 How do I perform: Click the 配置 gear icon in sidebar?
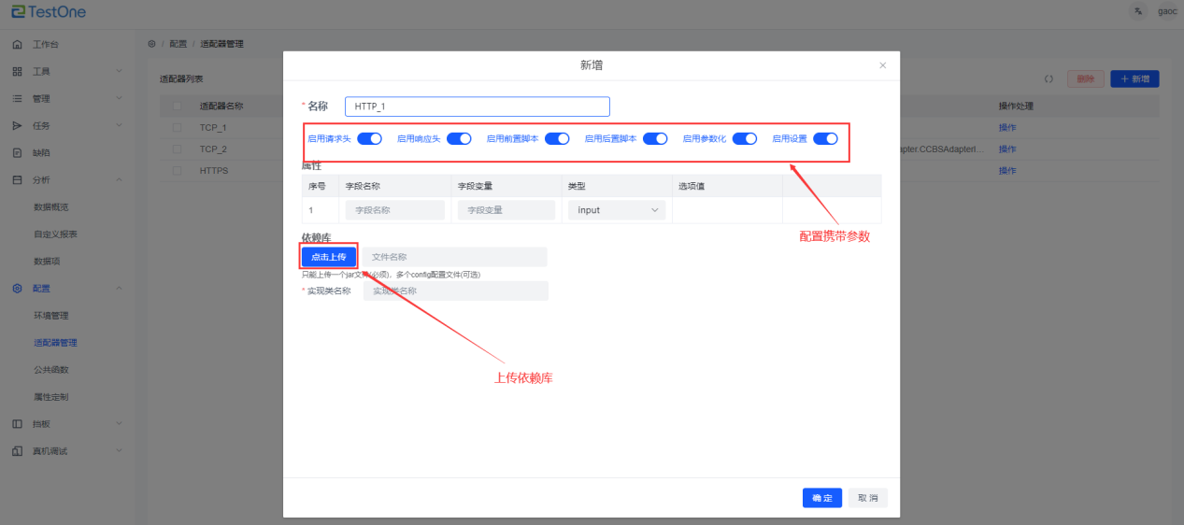(x=17, y=289)
